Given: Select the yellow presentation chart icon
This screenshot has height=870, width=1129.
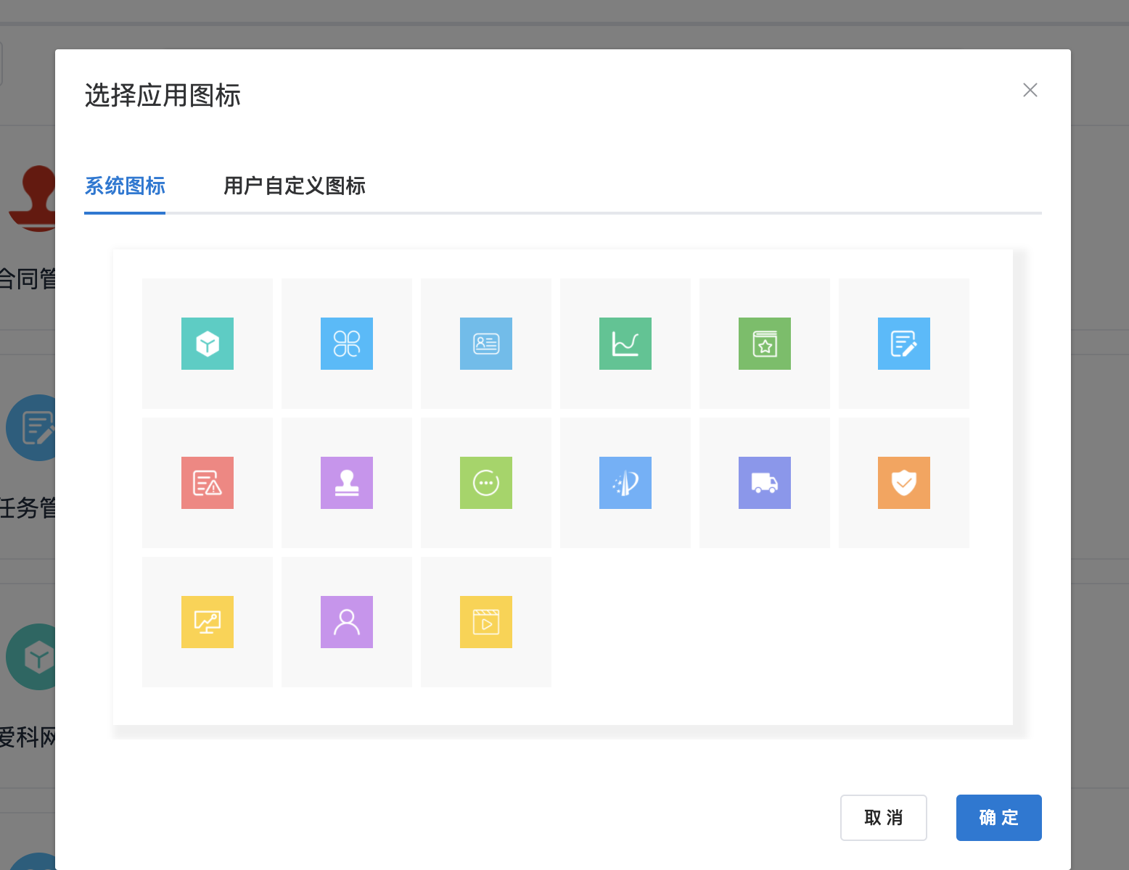Looking at the screenshot, I should pyautogui.click(x=208, y=622).
